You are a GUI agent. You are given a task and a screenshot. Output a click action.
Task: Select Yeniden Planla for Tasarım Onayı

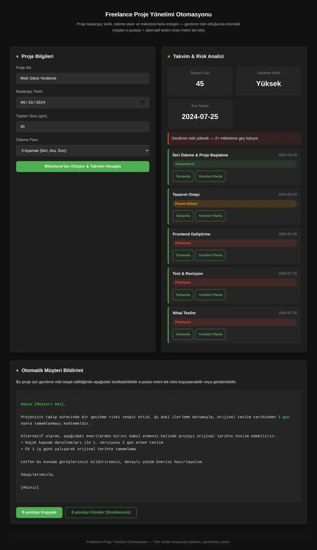click(210, 216)
